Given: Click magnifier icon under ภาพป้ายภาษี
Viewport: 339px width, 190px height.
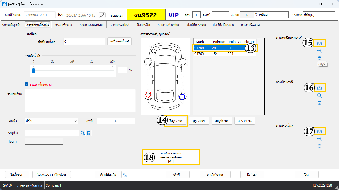Looking at the screenshot, I should [320, 95].
